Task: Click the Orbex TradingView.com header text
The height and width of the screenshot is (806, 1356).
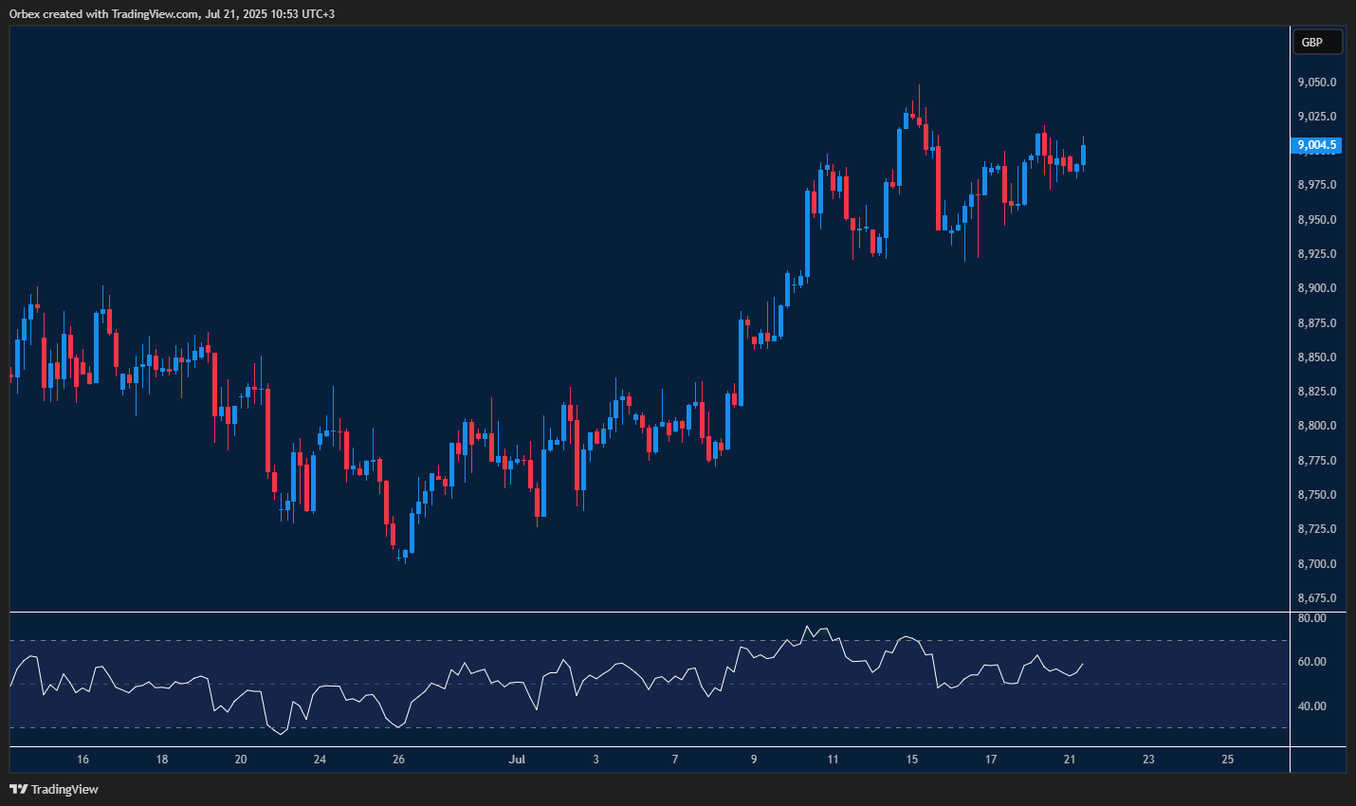Action: [x=172, y=13]
